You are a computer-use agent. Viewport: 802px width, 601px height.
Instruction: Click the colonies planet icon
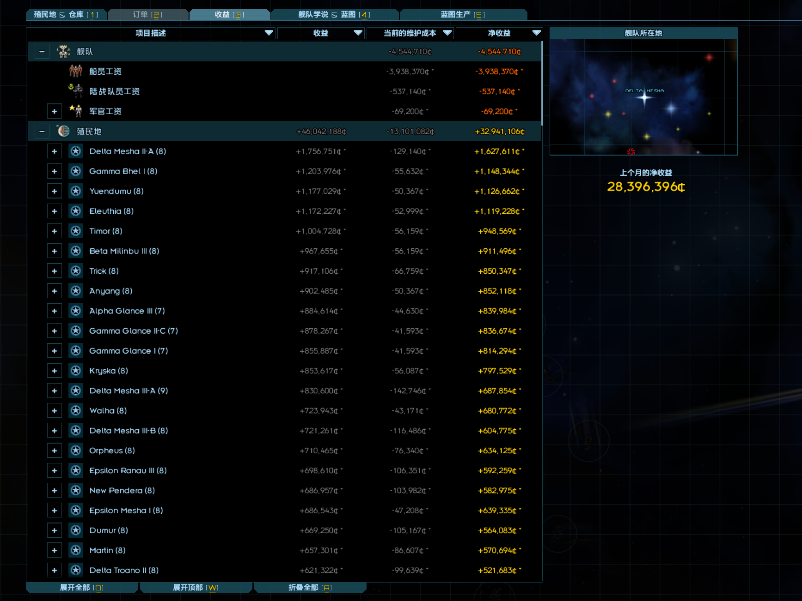point(64,131)
